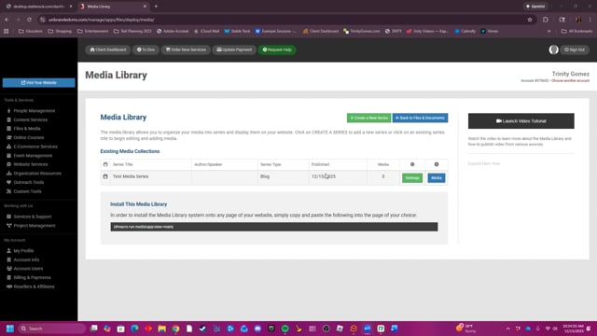This screenshot has height=336, width=597.
Task: Open Windows Start menu
Action: (10, 329)
